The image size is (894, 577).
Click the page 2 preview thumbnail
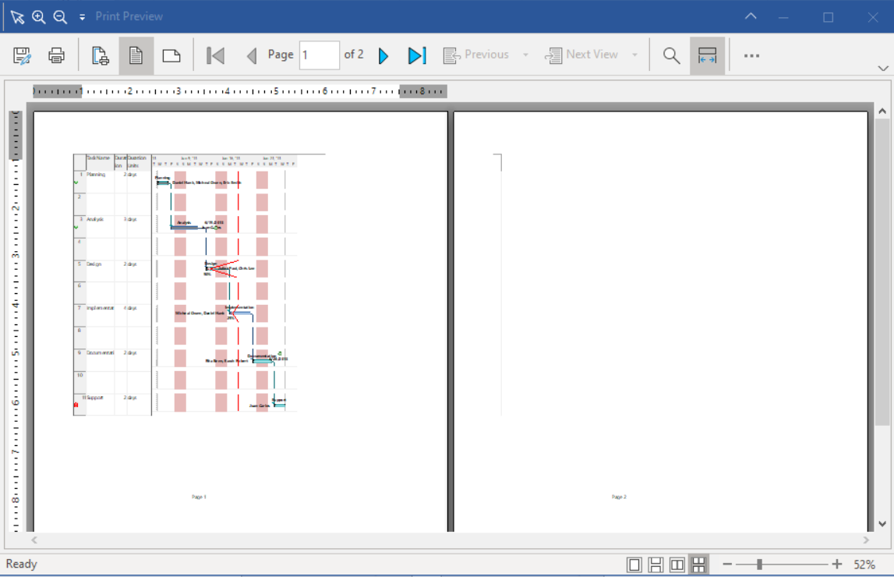pyautogui.click(x=661, y=321)
